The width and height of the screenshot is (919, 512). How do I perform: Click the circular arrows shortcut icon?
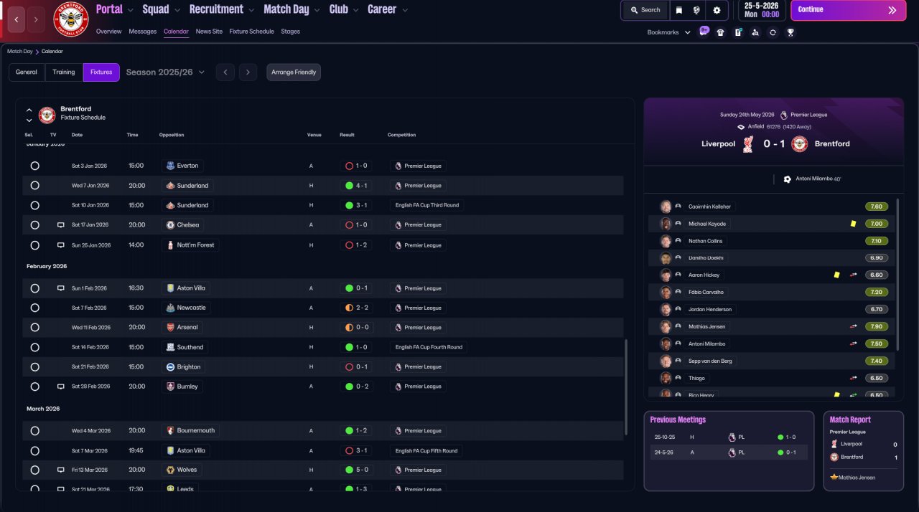click(x=773, y=32)
